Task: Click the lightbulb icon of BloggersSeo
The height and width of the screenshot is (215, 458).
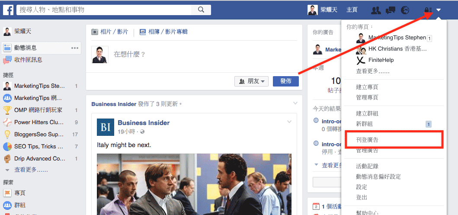Action: pyautogui.click(x=7, y=135)
